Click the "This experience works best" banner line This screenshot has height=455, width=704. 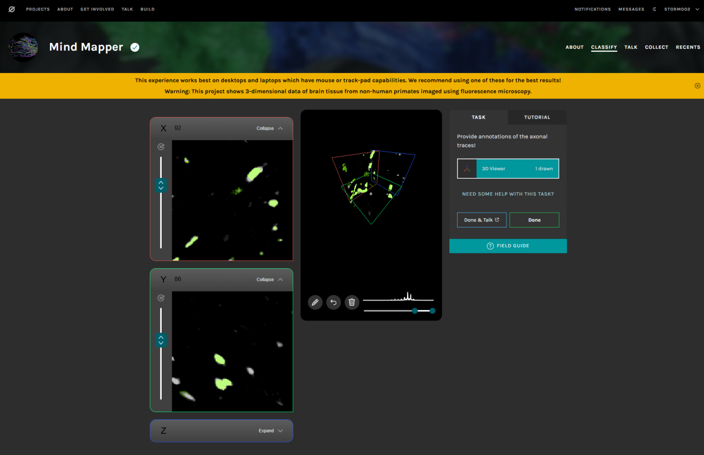pos(348,80)
